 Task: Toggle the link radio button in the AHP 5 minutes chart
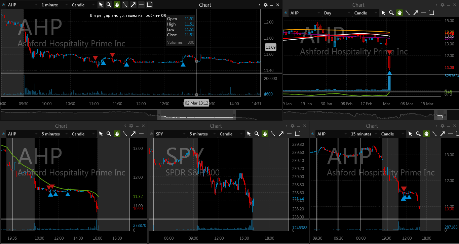[x=3, y=134]
